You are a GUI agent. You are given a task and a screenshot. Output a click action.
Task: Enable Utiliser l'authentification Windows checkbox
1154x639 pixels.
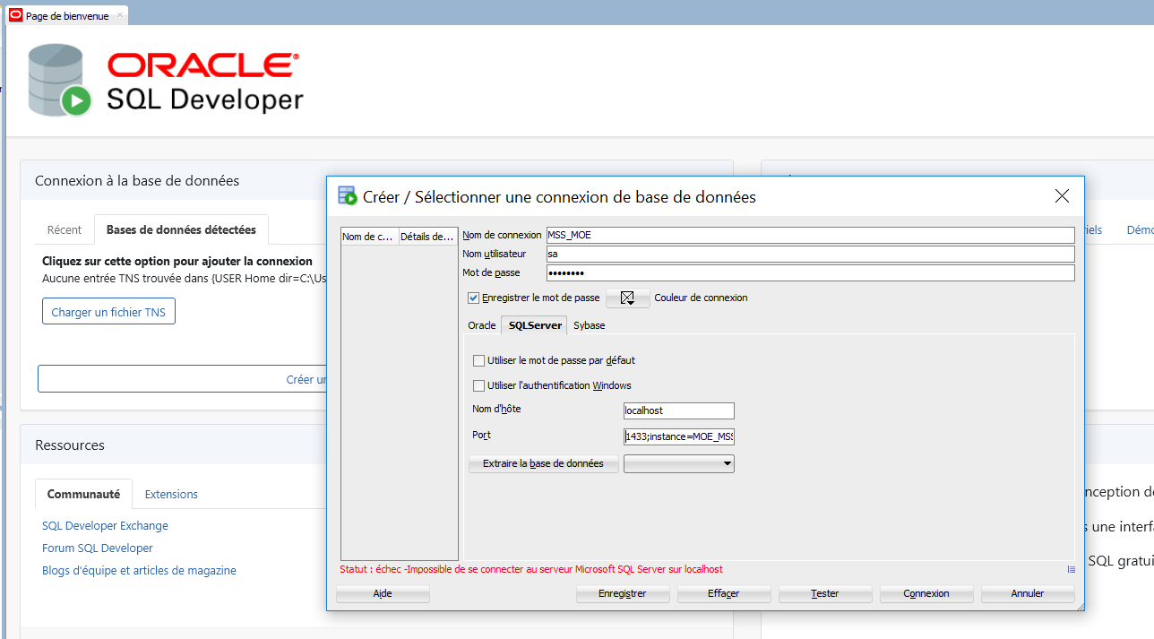point(478,385)
